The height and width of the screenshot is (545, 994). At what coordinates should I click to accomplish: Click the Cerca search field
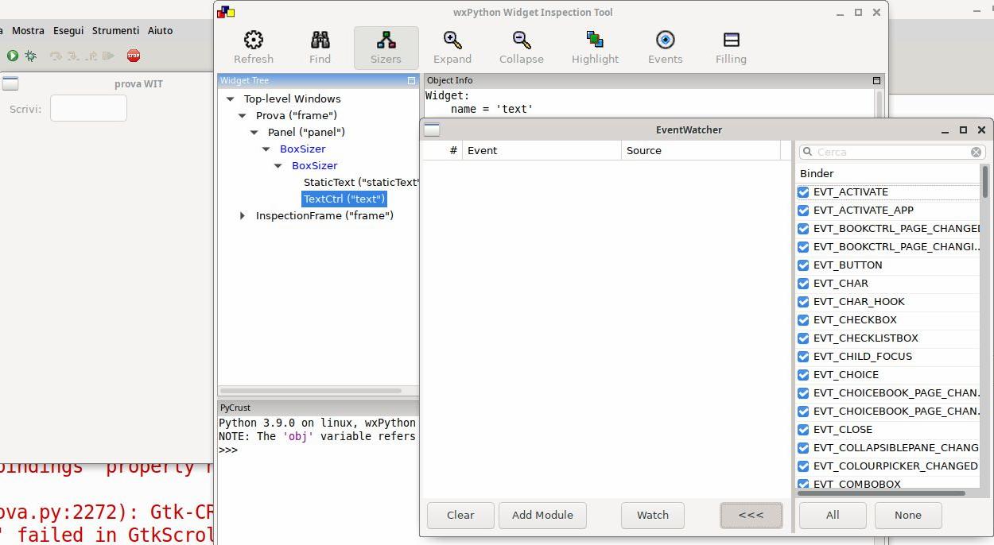[891, 152]
